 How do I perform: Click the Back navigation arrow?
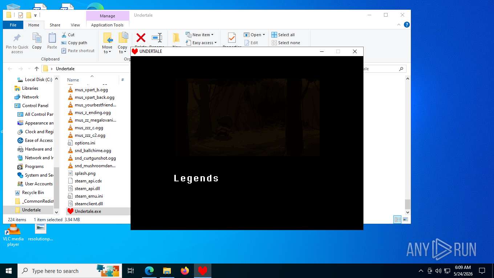(10, 69)
